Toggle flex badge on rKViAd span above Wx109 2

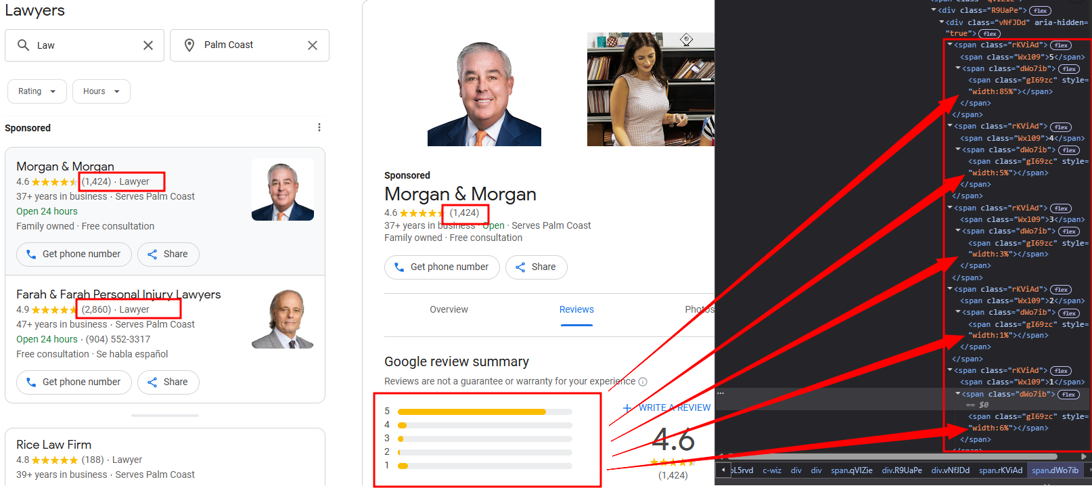[1061, 290]
